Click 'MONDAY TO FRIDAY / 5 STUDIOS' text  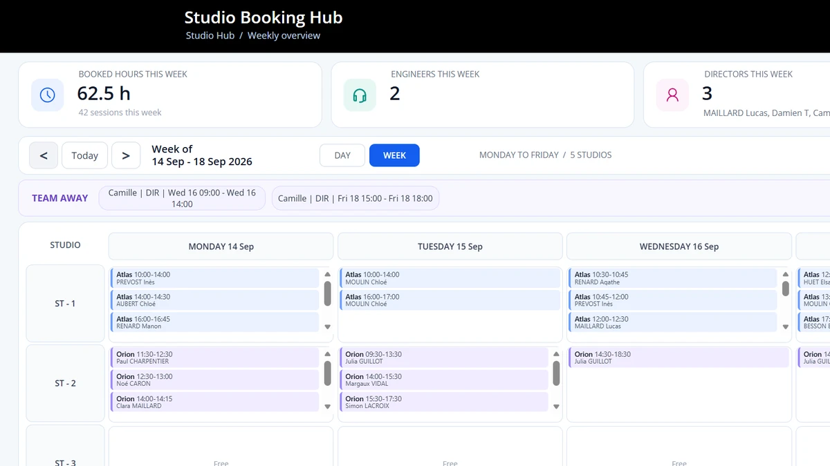click(x=546, y=155)
